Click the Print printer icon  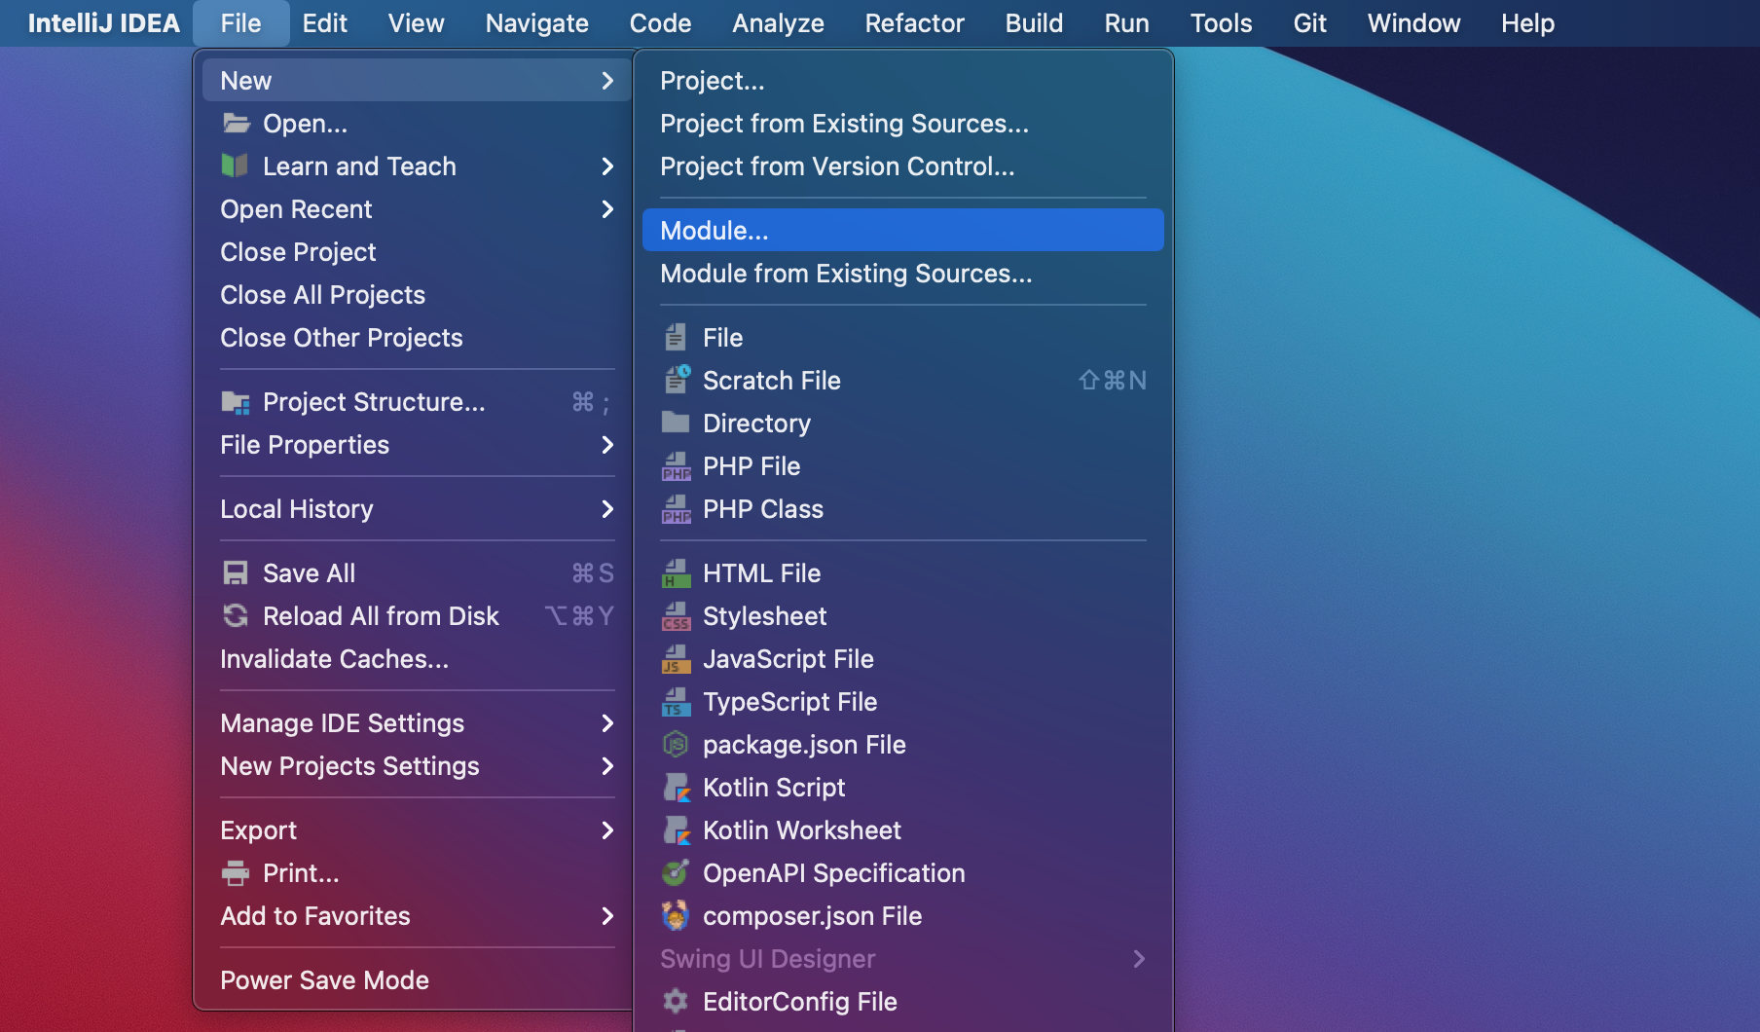click(x=236, y=873)
